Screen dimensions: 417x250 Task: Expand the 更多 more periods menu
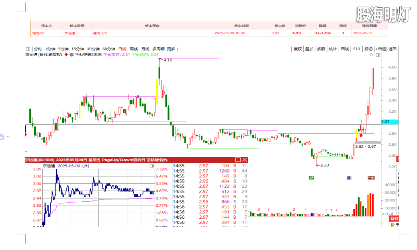pyautogui.click(x=173, y=49)
